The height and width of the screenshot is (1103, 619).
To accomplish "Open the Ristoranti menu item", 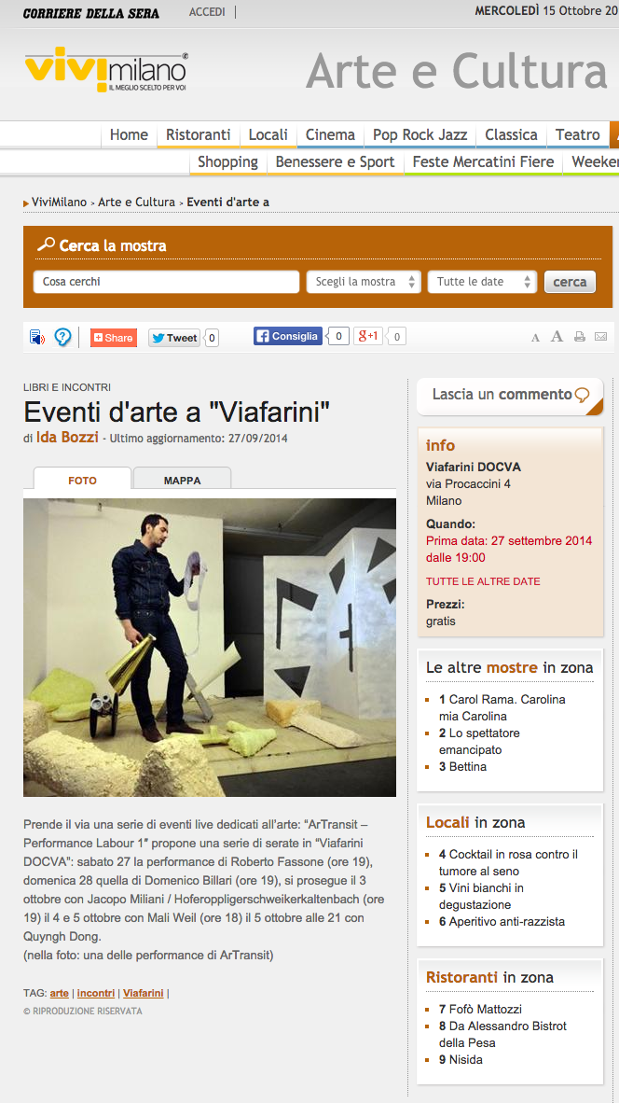I will pos(199,134).
